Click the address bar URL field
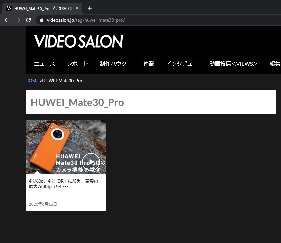The image size is (281, 243). pos(158,20)
